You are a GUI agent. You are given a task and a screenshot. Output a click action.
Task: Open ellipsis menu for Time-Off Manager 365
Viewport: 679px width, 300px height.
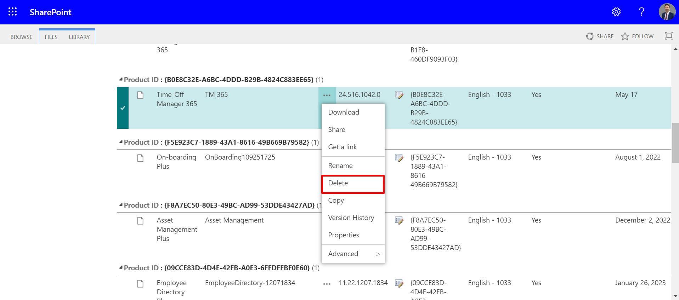(x=327, y=95)
